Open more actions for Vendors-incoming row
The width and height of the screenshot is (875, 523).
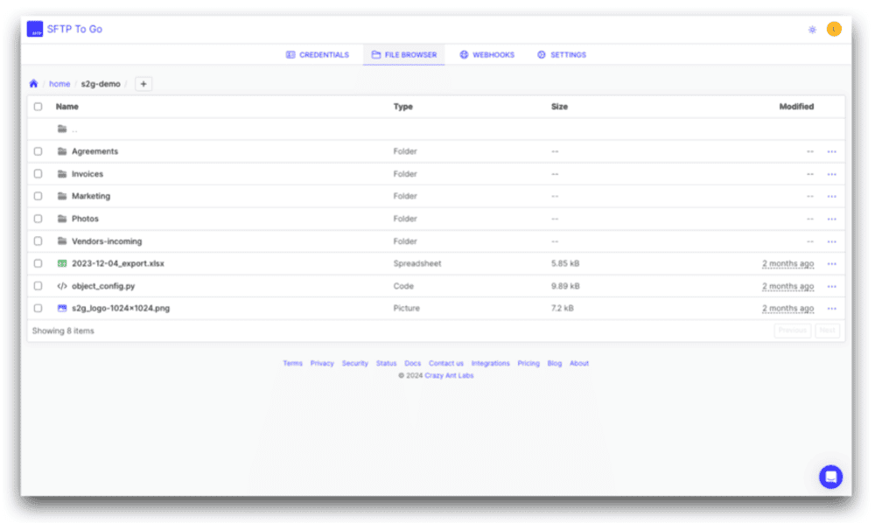click(x=831, y=241)
